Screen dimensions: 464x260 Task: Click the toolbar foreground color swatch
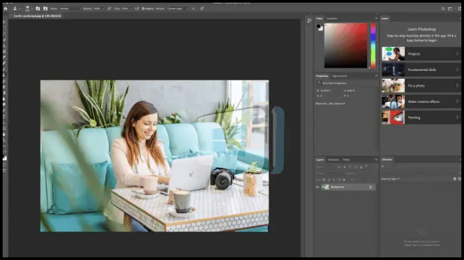click(4, 157)
